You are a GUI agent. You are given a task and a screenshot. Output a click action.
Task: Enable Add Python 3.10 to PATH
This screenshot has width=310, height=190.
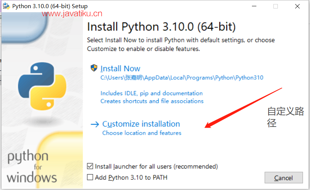pos(90,177)
